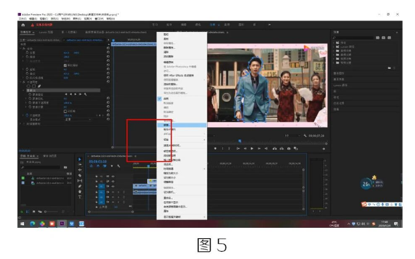
Task: Switch to the Media Browser tab
Action: click(x=50, y=156)
